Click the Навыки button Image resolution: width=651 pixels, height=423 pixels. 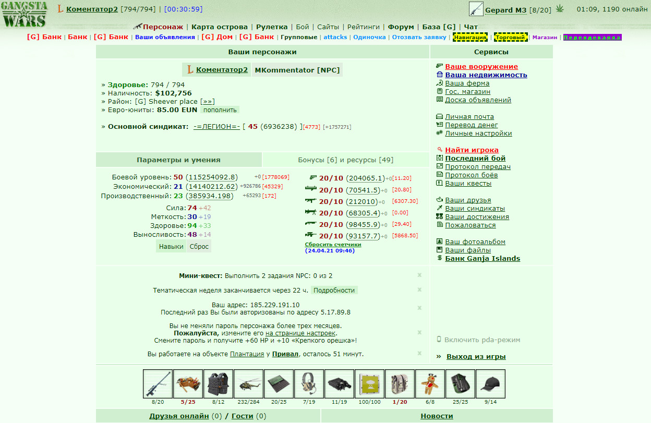pyautogui.click(x=171, y=247)
